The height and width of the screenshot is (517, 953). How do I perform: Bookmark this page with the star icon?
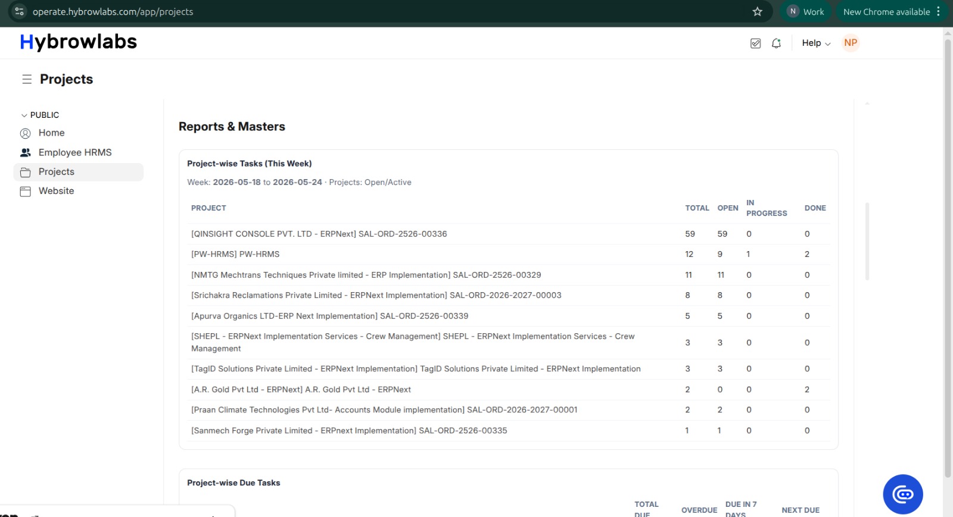click(757, 11)
